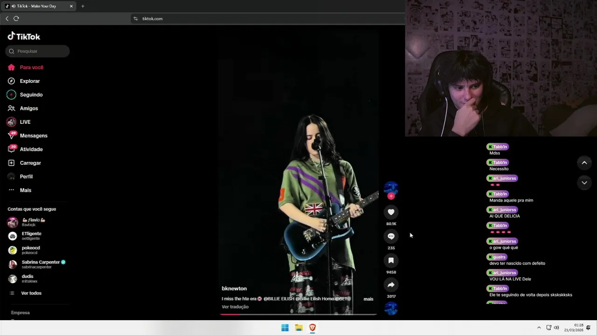597x335 pixels.
Task: Open site settings icon in address bar
Action: (x=136, y=19)
